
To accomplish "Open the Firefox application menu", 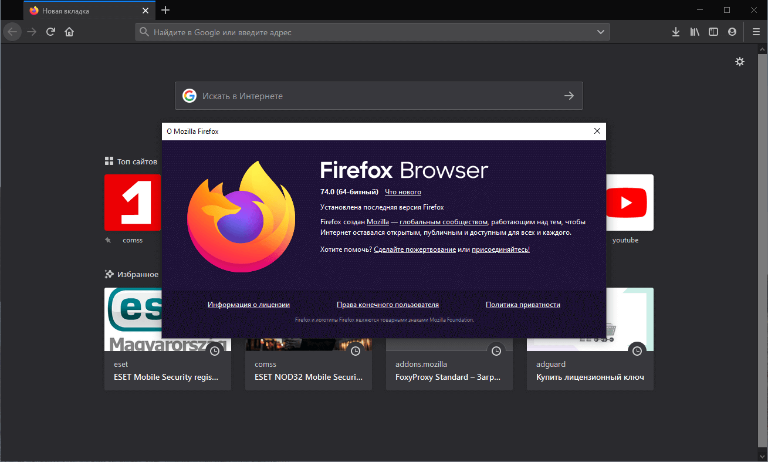I will coord(756,32).
